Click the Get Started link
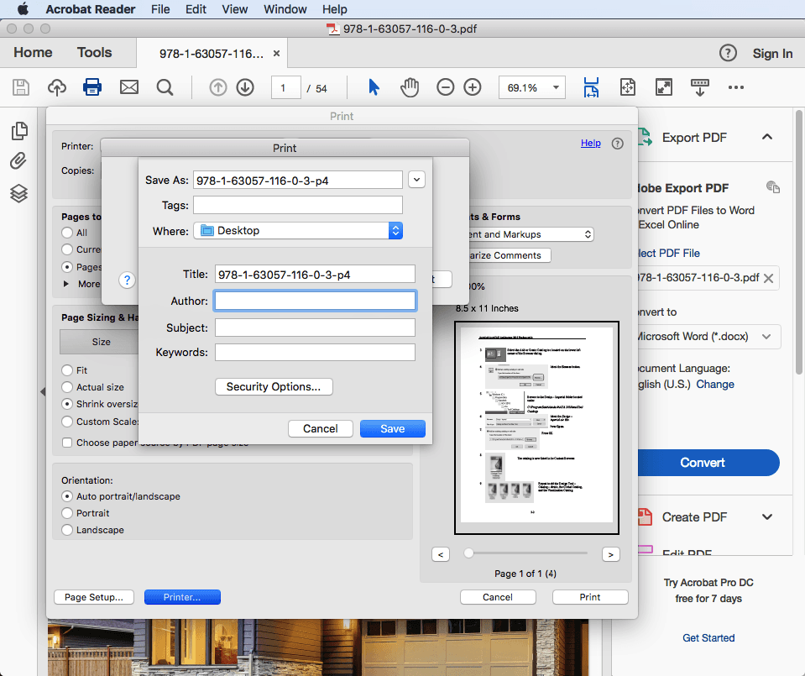Image resolution: width=805 pixels, height=676 pixels. [x=708, y=637]
